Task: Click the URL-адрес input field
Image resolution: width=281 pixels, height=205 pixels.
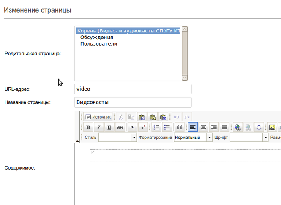Action: (133, 89)
